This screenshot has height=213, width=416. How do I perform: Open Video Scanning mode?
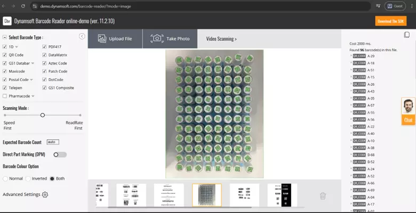[x=221, y=39]
